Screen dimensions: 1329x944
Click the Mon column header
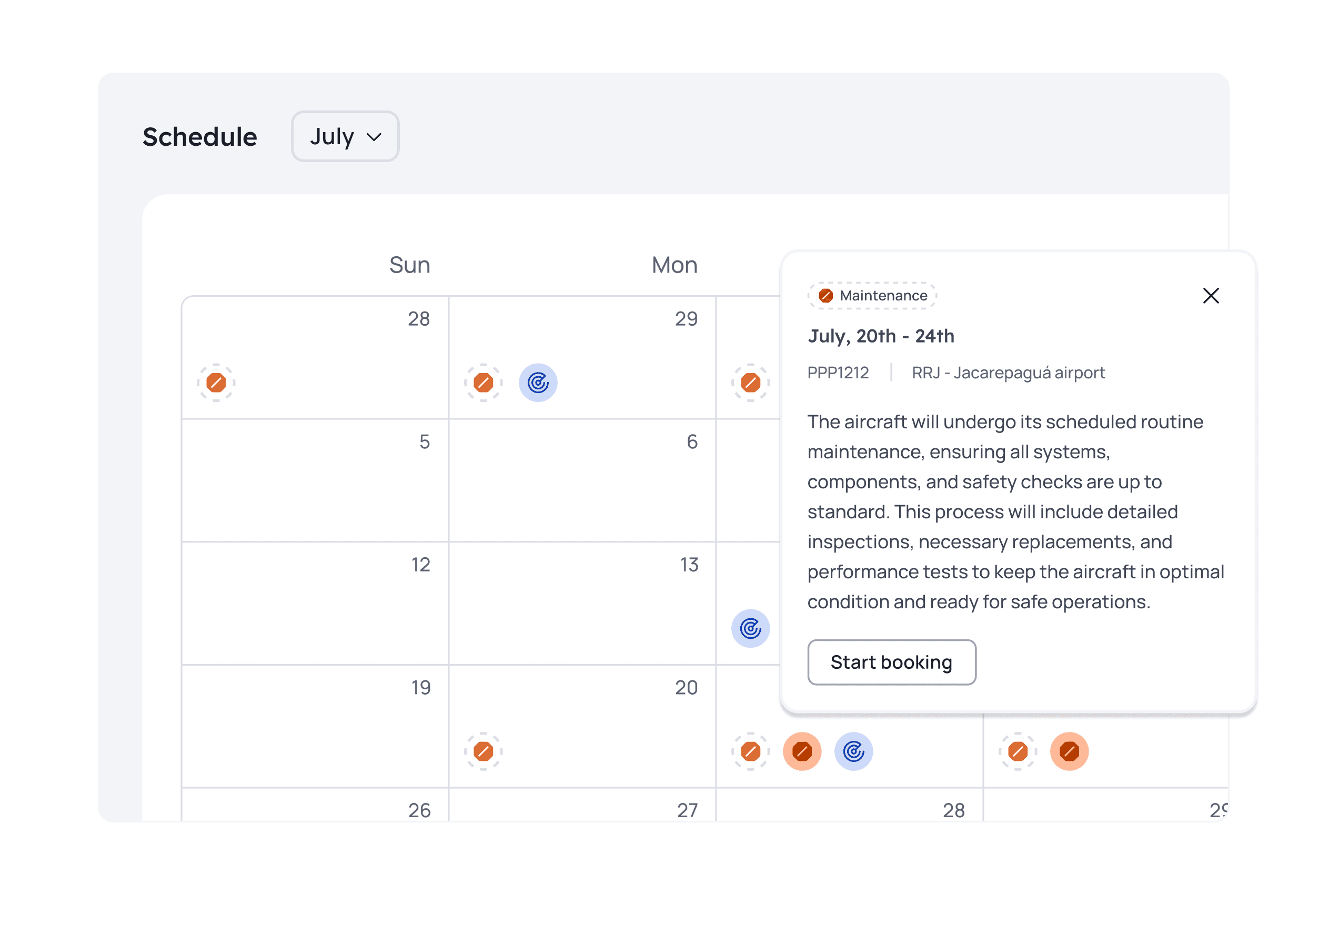tap(674, 265)
